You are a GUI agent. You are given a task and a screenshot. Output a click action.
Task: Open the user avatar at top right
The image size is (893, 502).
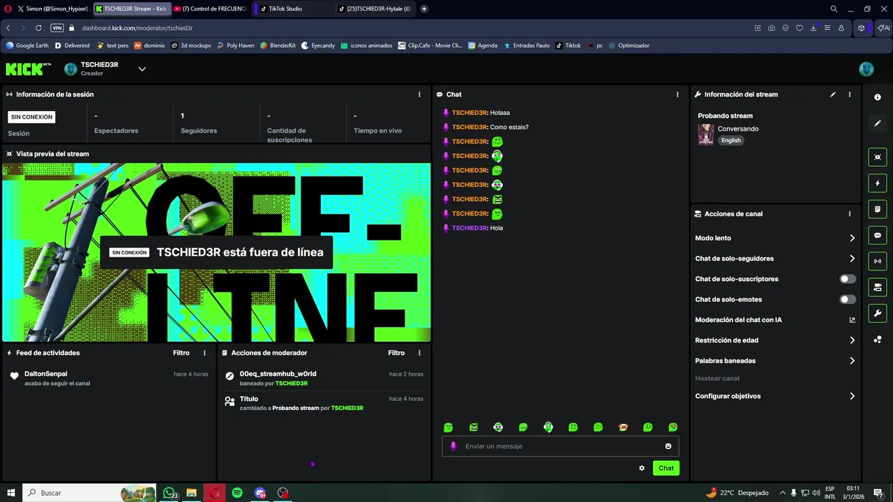866,69
